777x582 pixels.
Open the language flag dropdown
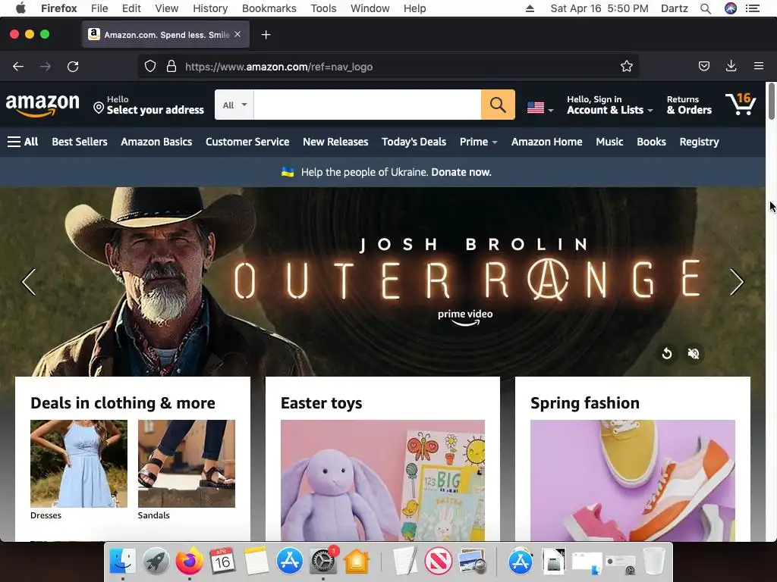540,108
